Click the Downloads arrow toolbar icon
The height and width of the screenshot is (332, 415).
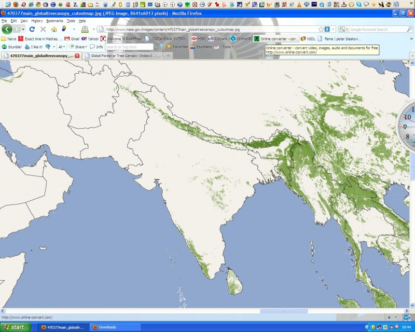tap(85, 29)
